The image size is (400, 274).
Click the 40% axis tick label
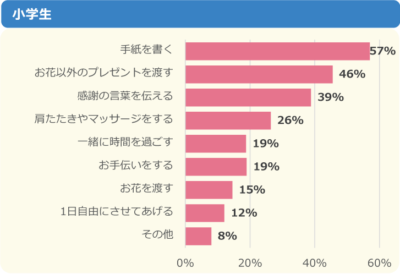[315, 262]
